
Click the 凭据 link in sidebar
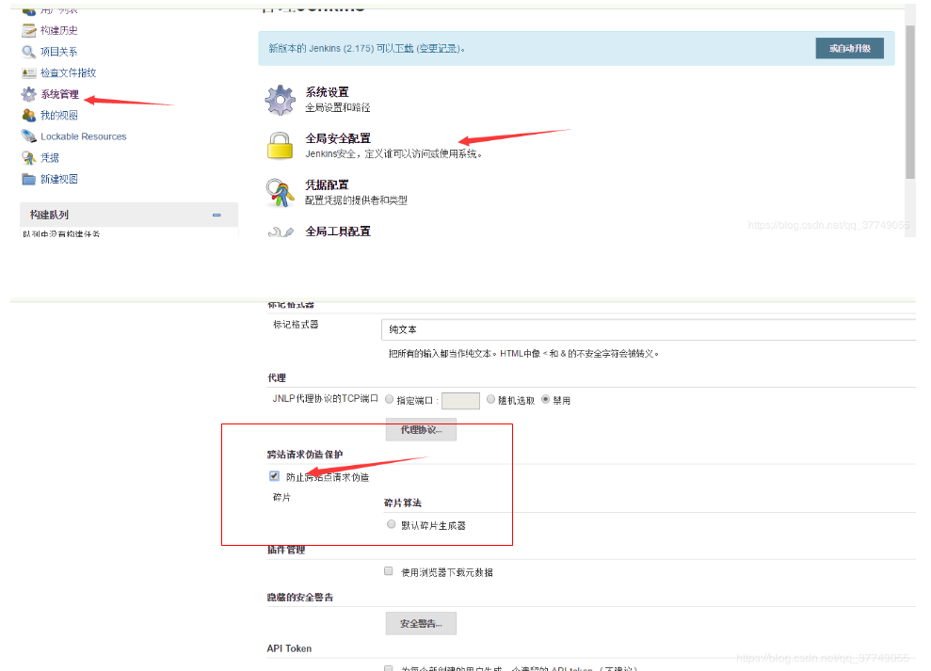pyautogui.click(x=50, y=157)
